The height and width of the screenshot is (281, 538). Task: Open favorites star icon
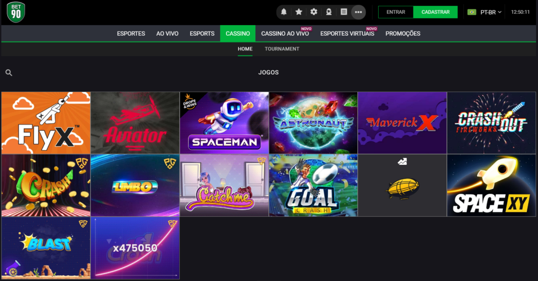coord(299,12)
